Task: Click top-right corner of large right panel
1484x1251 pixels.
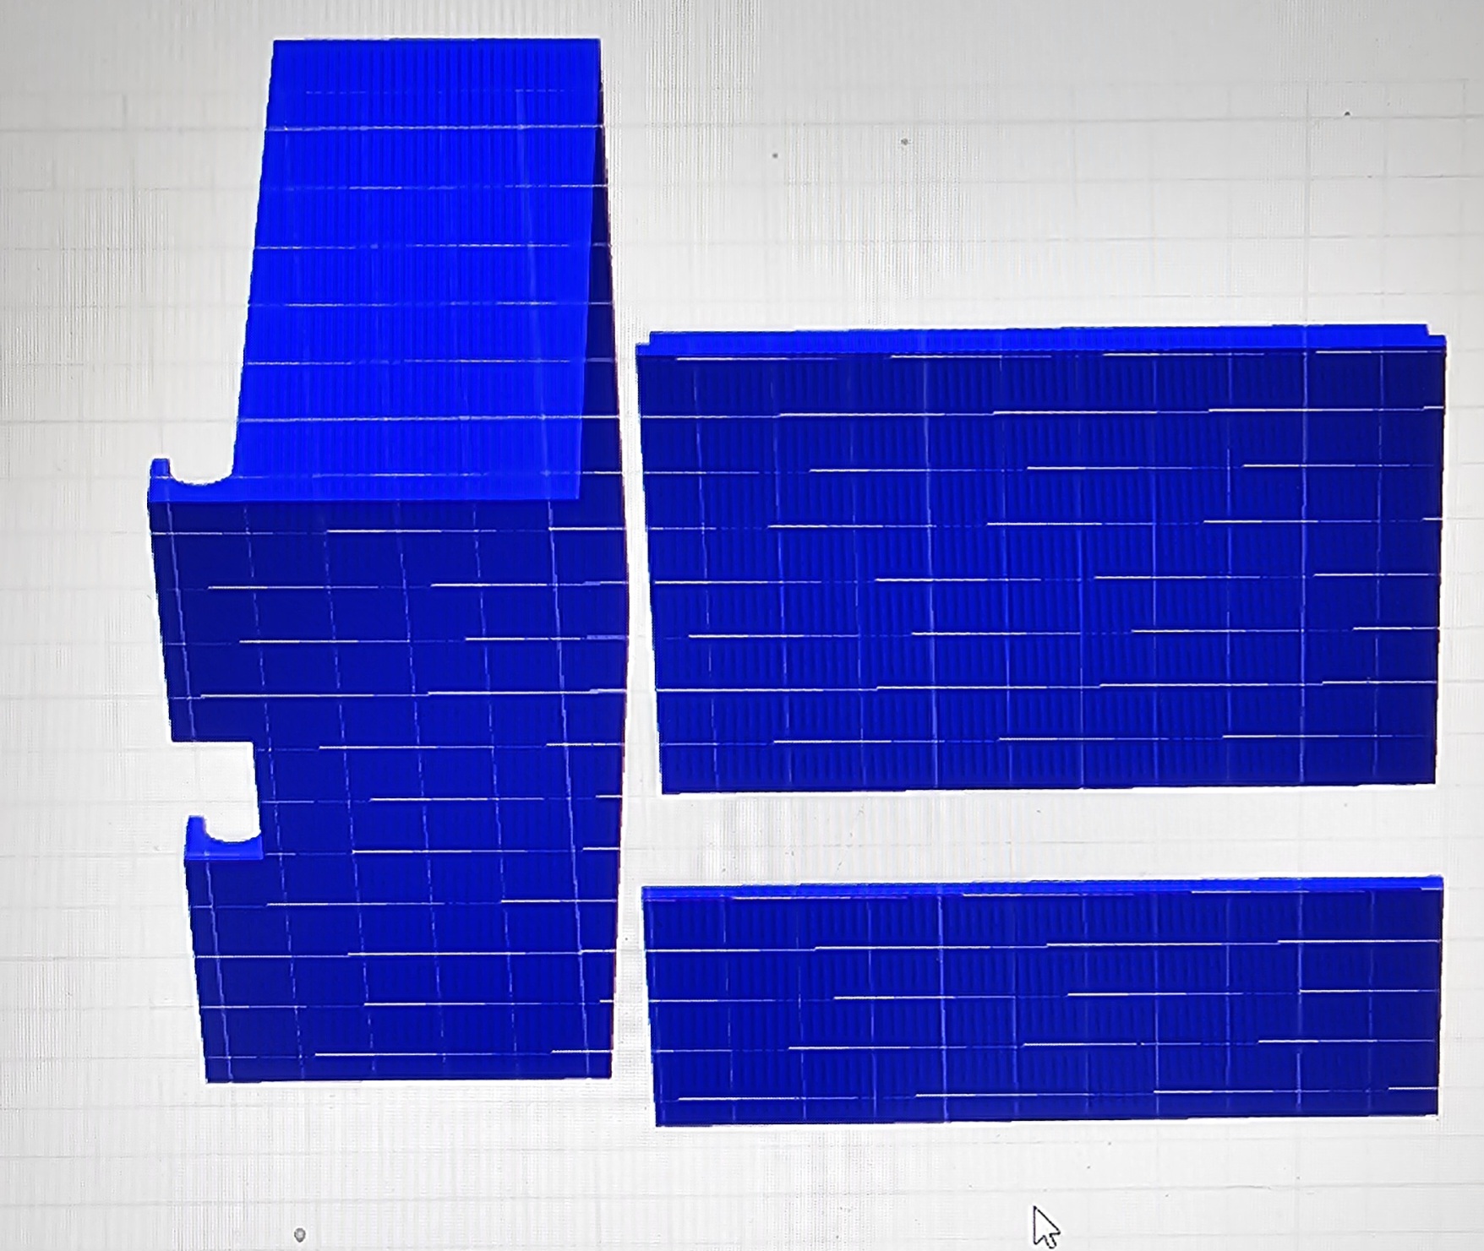Action: coord(1441,340)
